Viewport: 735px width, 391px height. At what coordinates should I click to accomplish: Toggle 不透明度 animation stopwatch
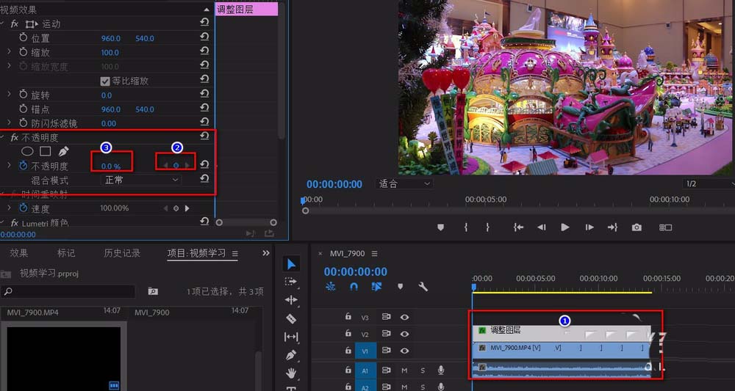tap(23, 166)
